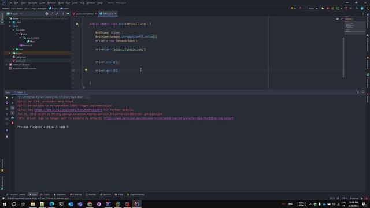Hide the Run tool window with minus icon

click(363, 92)
